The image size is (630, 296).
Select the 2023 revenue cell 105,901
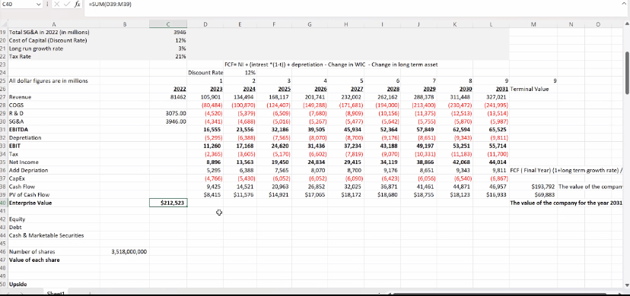point(205,97)
